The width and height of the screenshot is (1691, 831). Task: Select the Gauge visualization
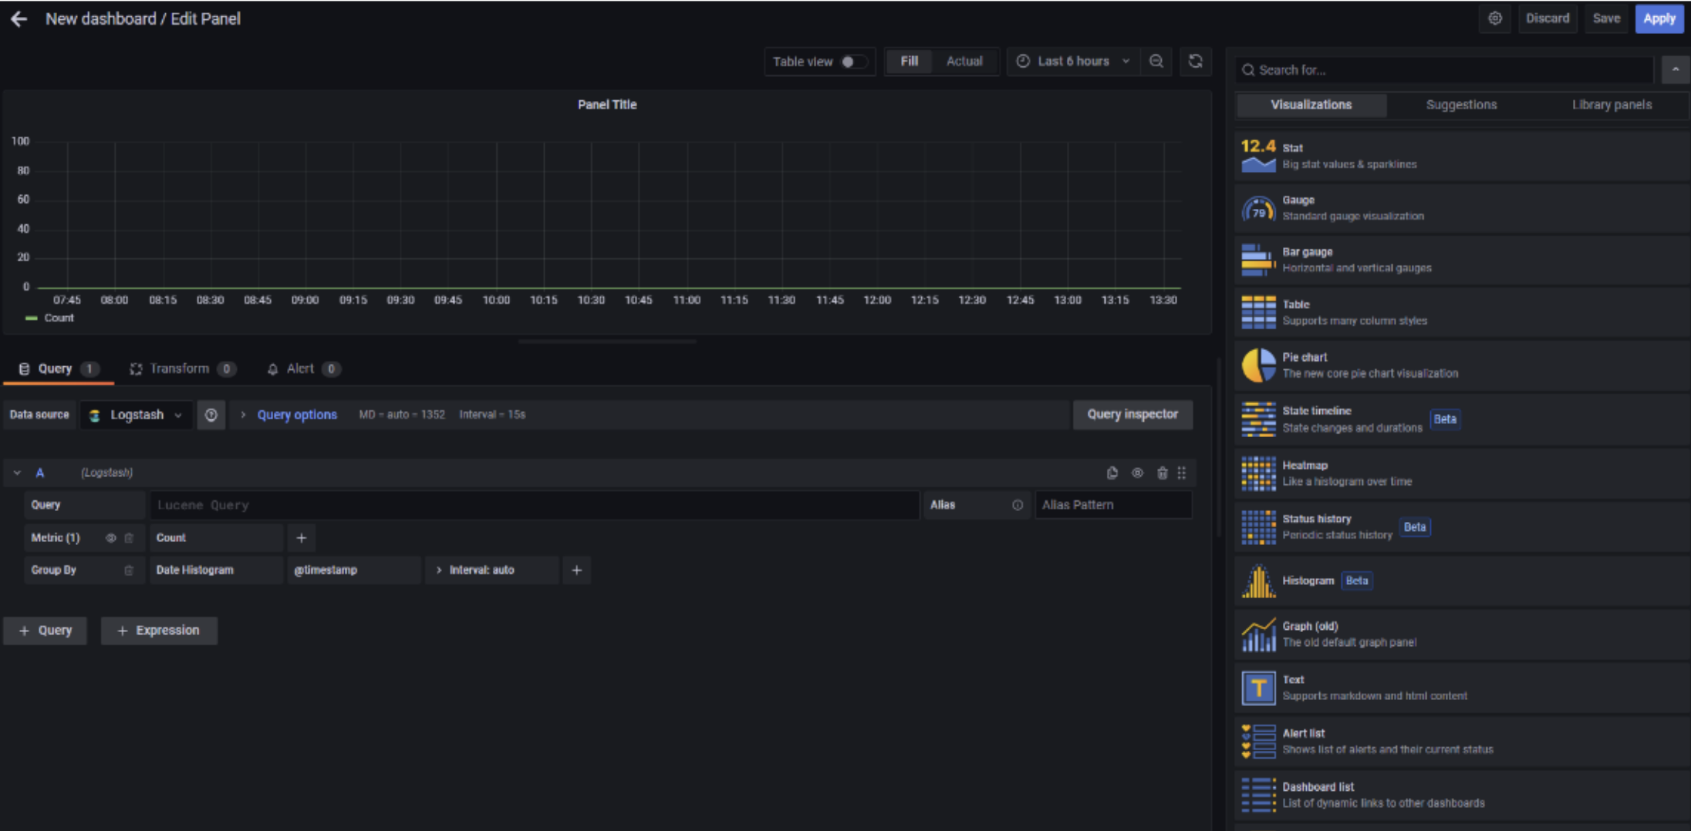[1461, 208]
